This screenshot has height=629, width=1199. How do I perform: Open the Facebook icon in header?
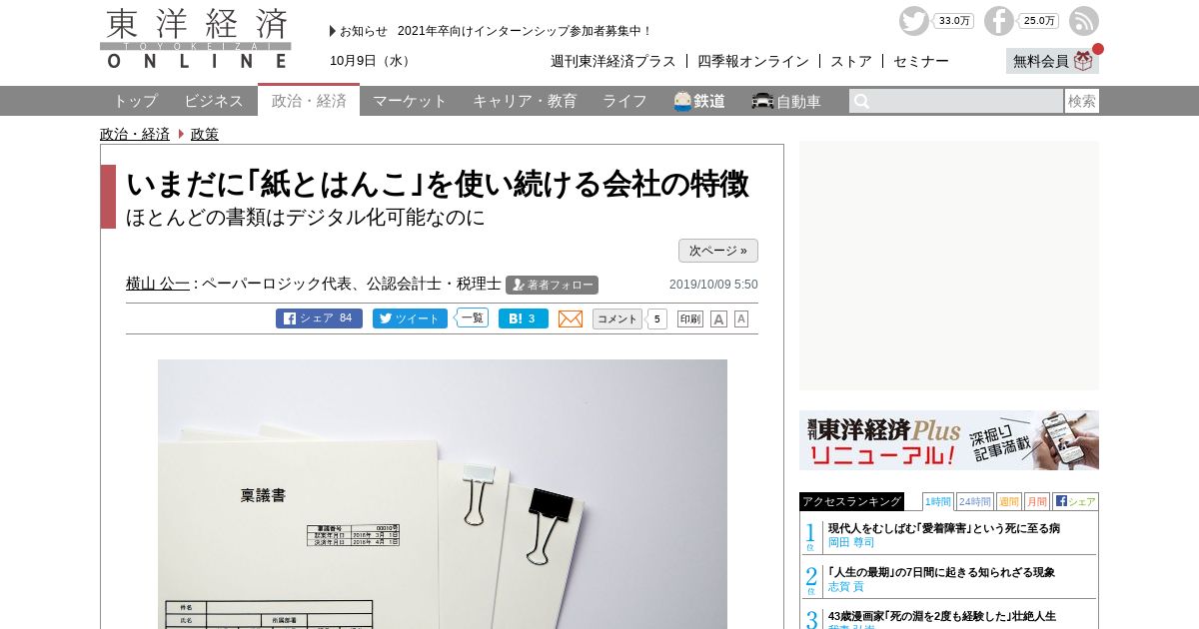pos(998,21)
